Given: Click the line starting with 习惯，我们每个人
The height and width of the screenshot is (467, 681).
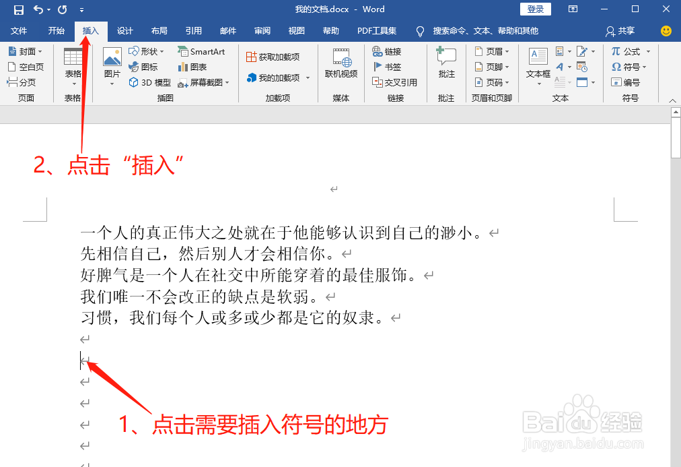Looking at the screenshot, I should coord(232,317).
